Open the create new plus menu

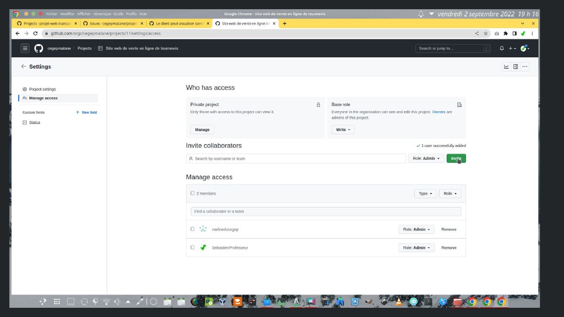click(512, 48)
